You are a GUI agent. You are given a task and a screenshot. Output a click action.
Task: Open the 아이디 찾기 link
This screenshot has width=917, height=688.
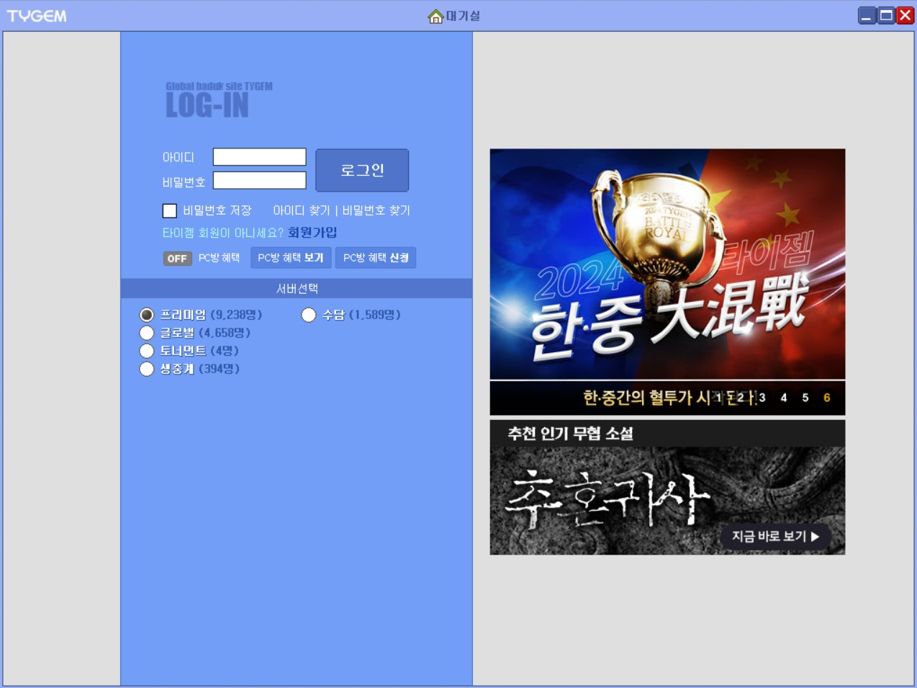coord(302,210)
